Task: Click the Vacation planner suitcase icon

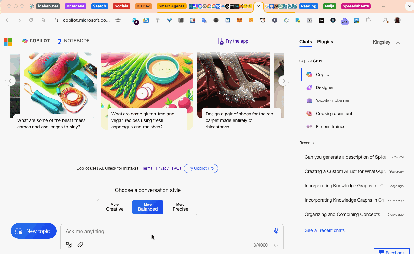Action: 309,100
